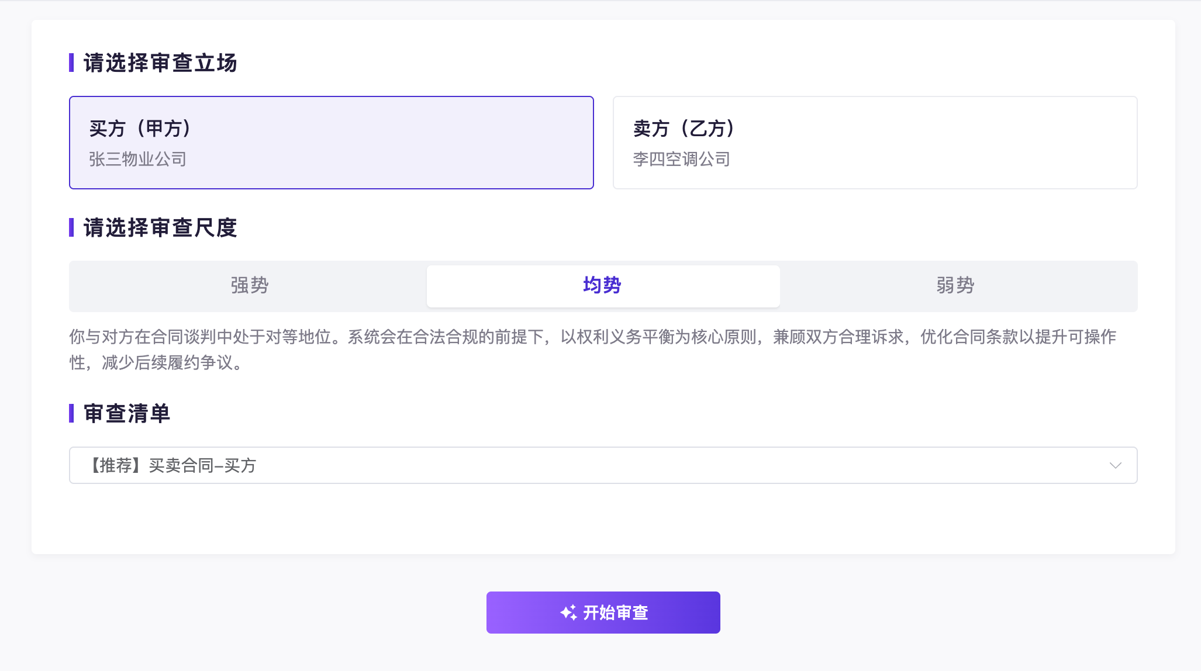This screenshot has width=1201, height=671.
Task: Switch to 弱势 review intensity
Action: click(955, 286)
